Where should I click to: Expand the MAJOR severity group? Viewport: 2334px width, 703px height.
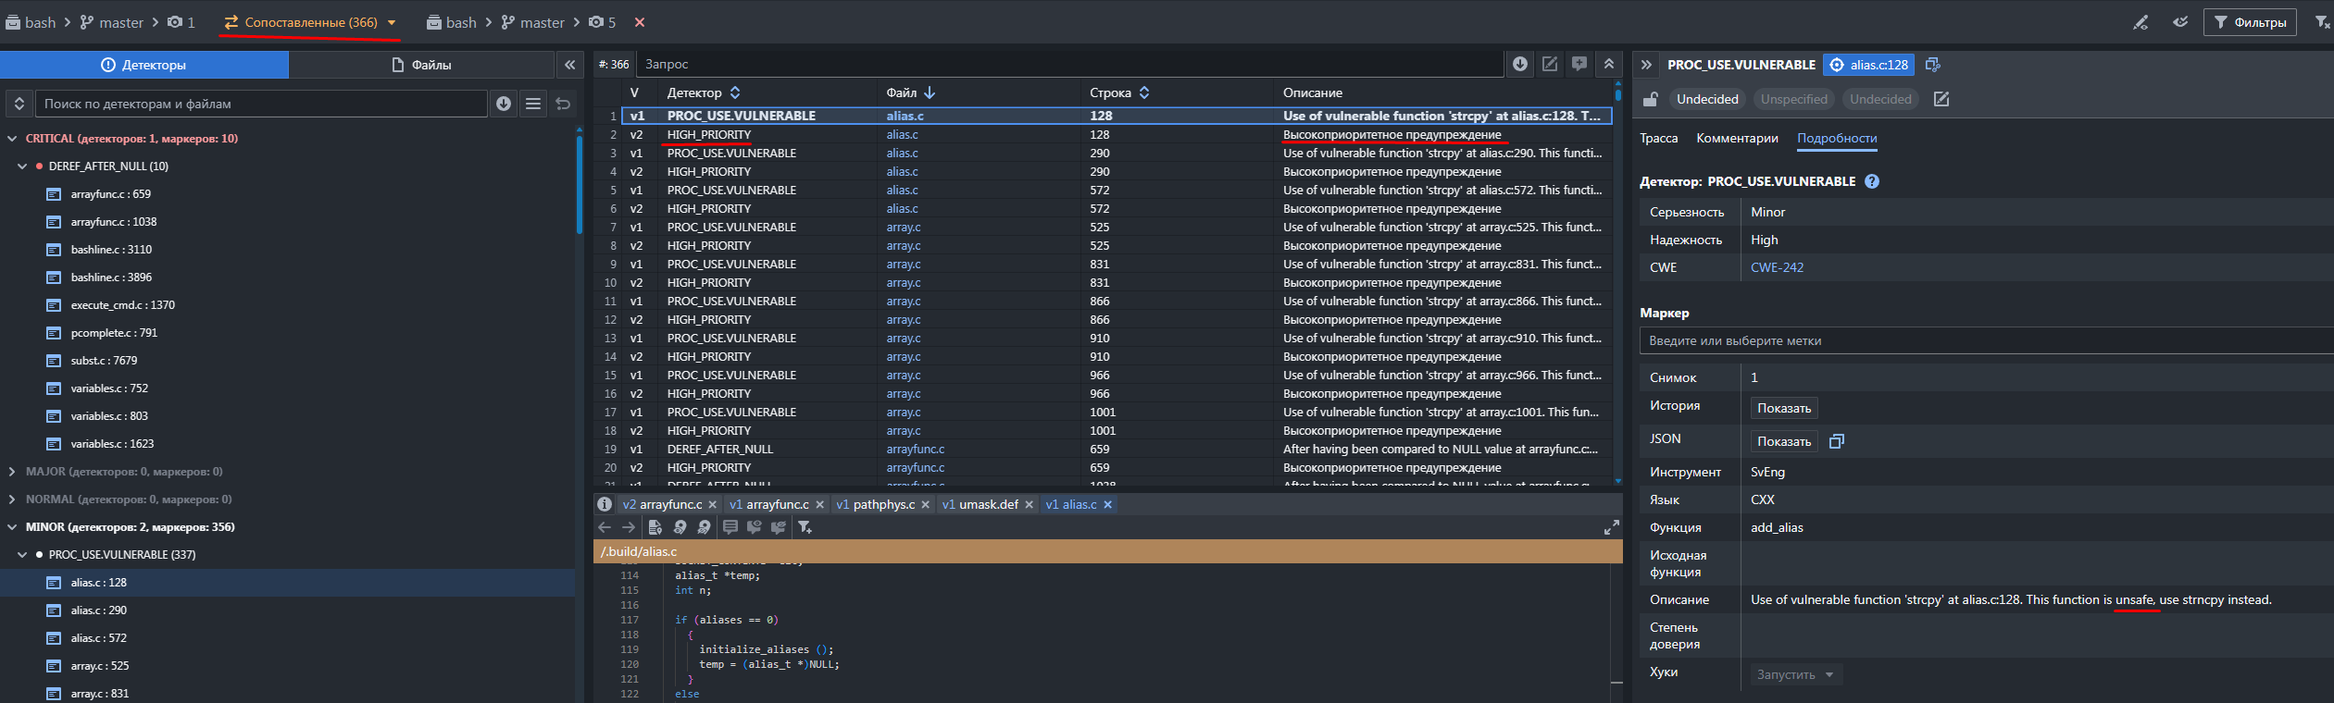click(12, 472)
